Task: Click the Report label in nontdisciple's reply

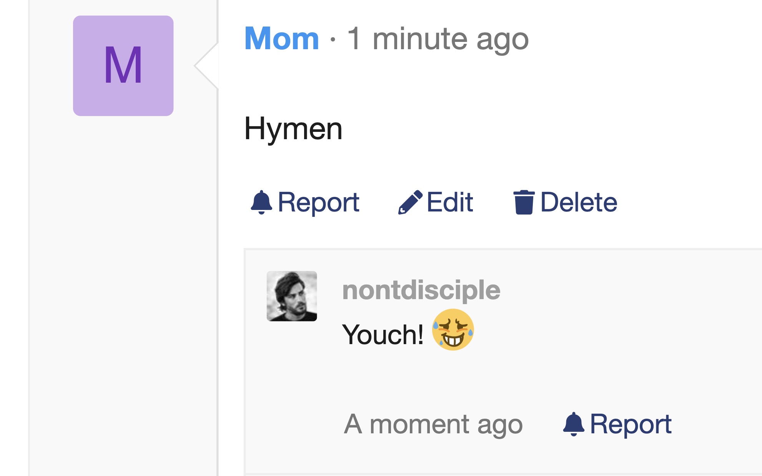Action: click(x=631, y=424)
